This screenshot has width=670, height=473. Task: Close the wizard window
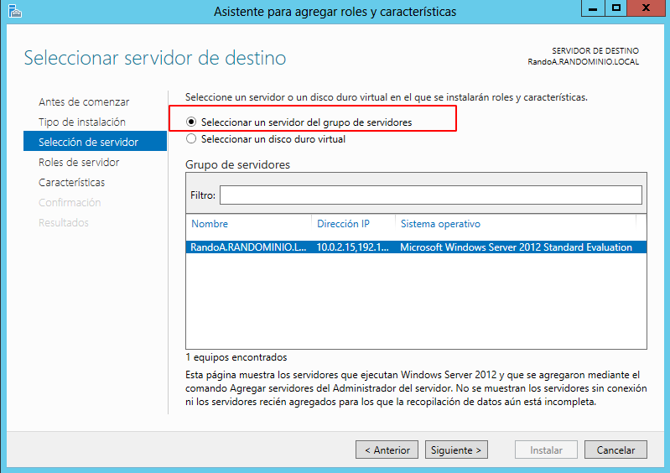pos(646,8)
